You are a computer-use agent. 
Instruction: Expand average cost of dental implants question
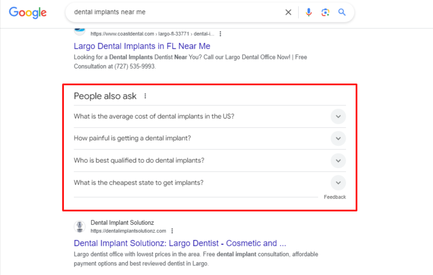pyautogui.click(x=338, y=116)
